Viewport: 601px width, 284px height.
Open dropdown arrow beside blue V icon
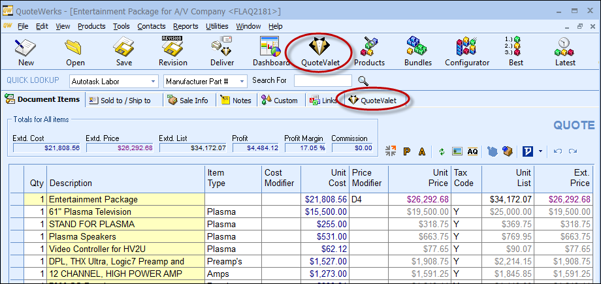(540, 151)
